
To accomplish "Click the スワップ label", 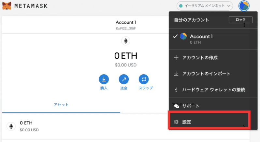I will coord(146,88).
